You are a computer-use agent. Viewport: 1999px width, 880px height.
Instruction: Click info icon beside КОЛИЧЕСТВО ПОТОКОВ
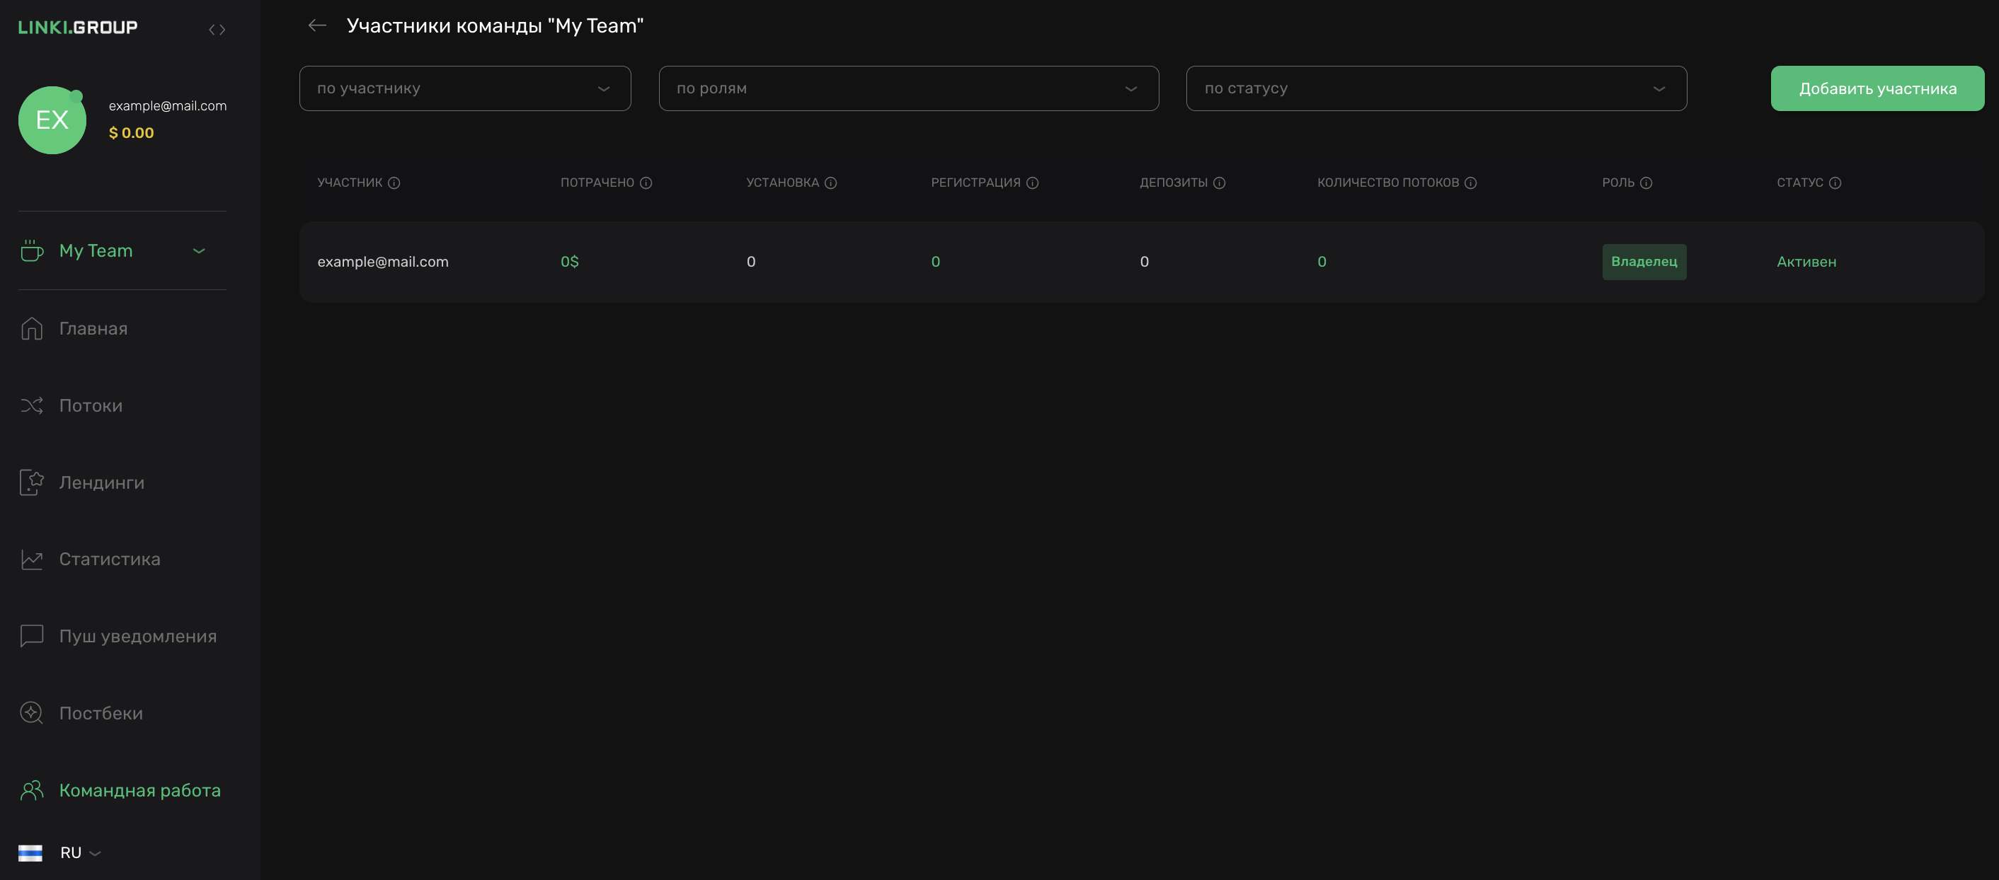(1470, 183)
